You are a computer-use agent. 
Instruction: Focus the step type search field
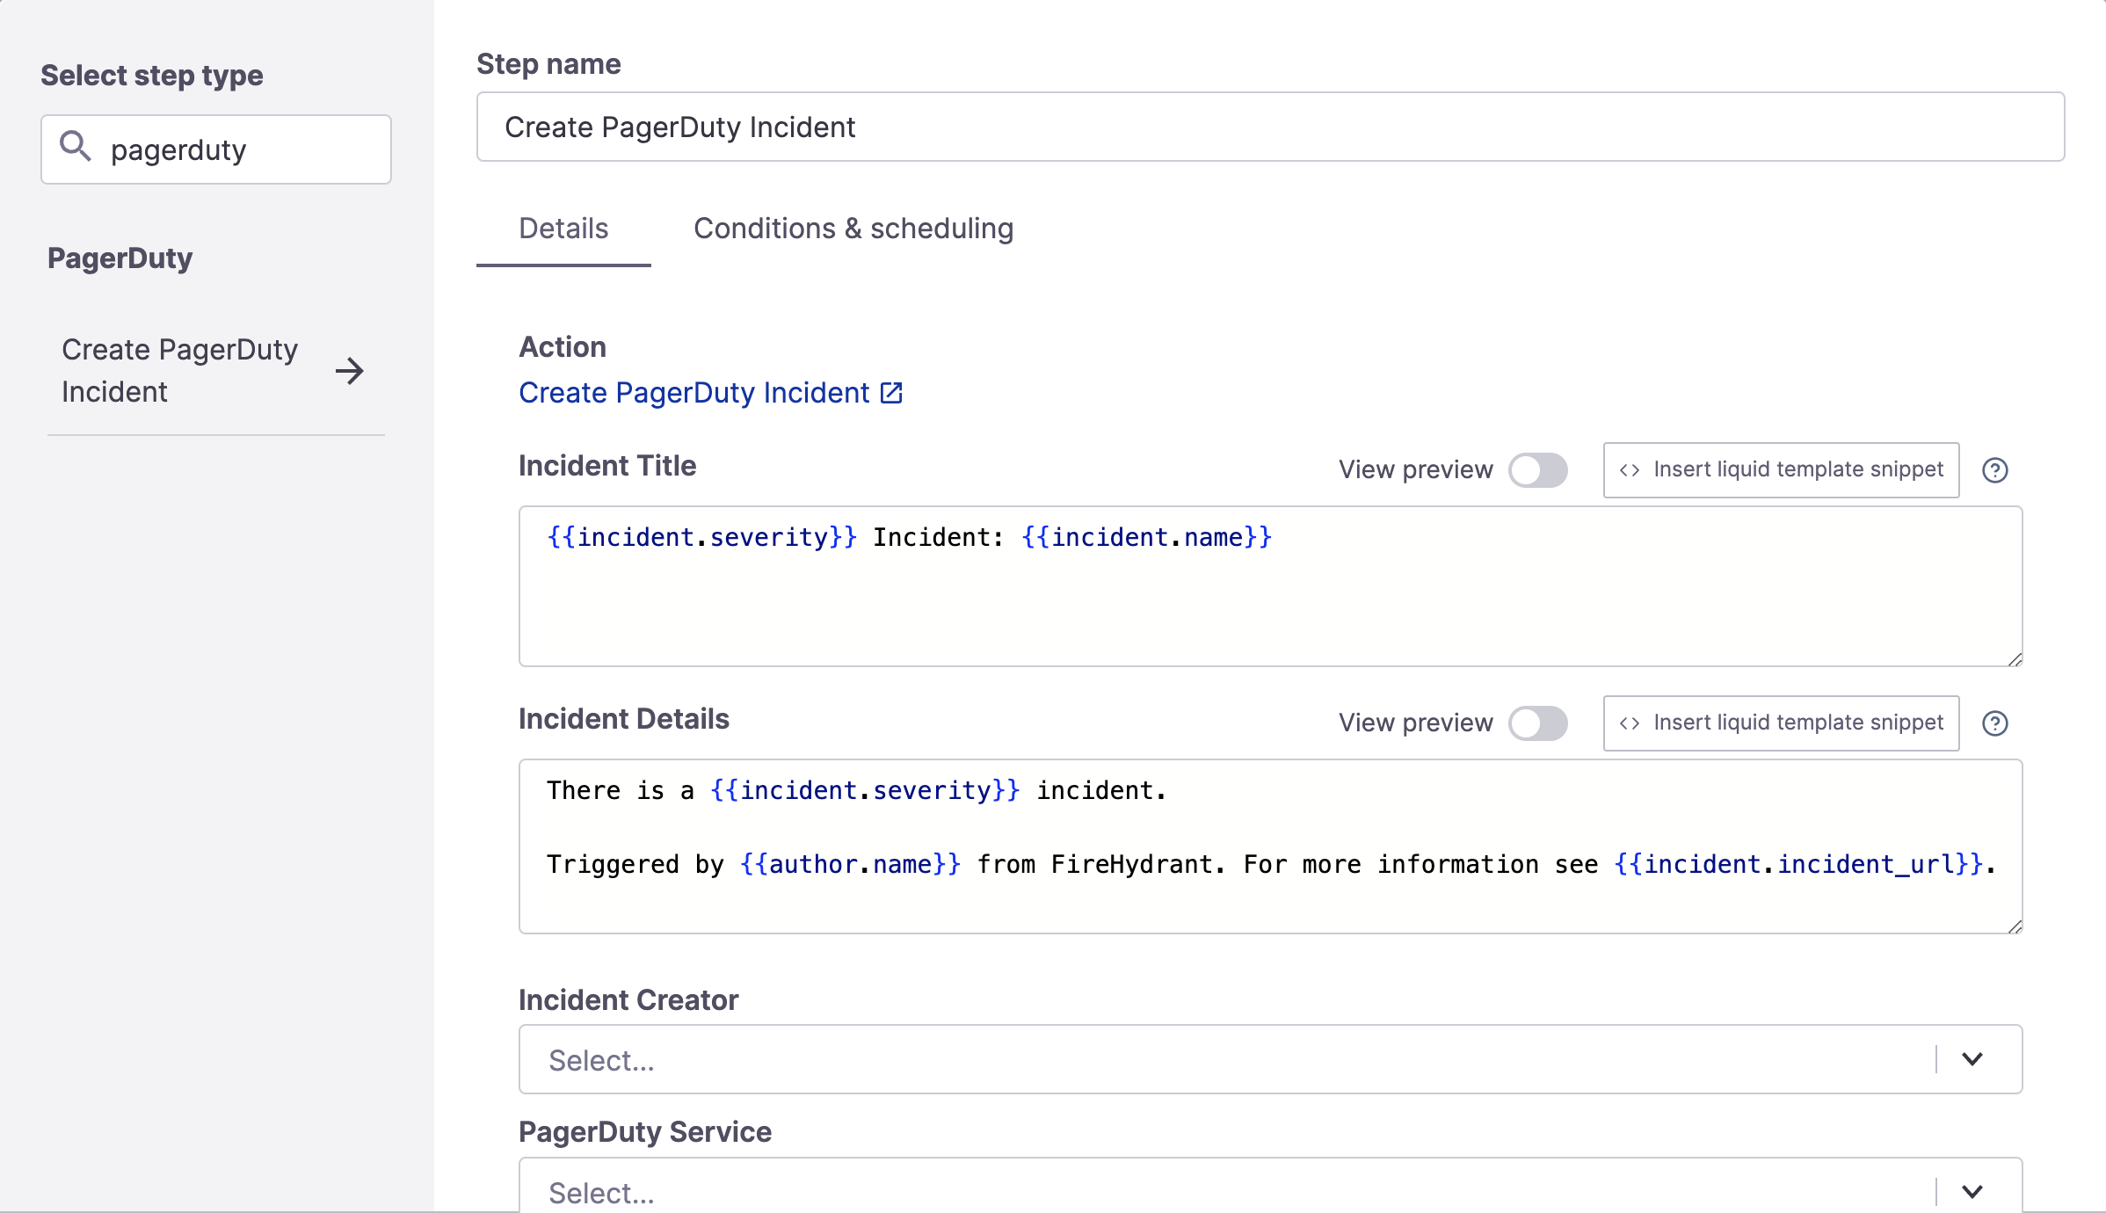pyautogui.click(x=216, y=149)
